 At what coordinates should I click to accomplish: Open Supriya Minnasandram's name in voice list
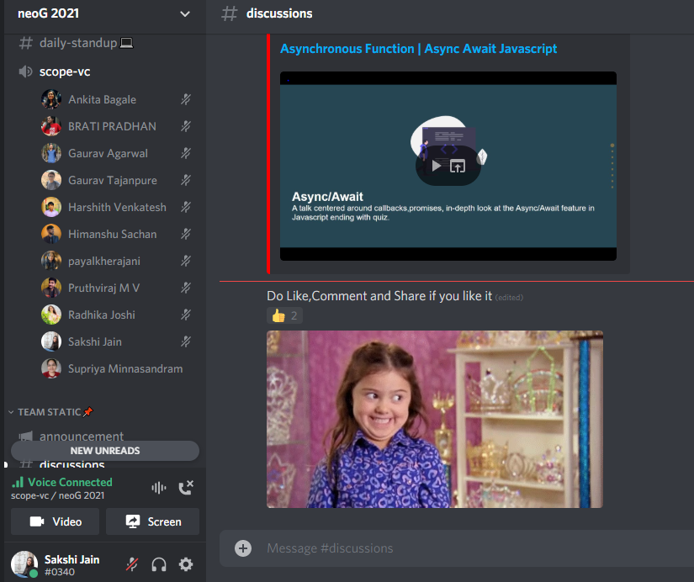125,368
